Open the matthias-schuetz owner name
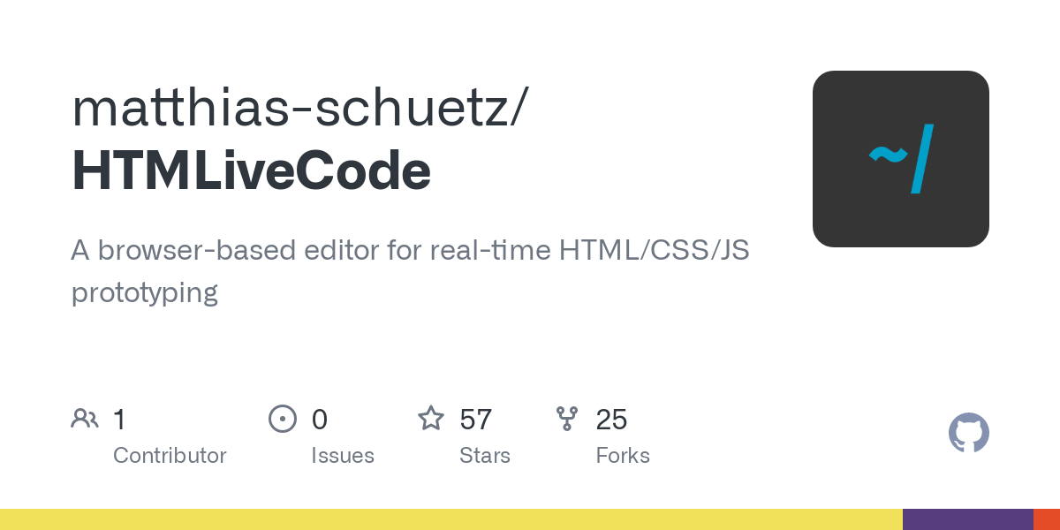 pyautogui.click(x=300, y=107)
